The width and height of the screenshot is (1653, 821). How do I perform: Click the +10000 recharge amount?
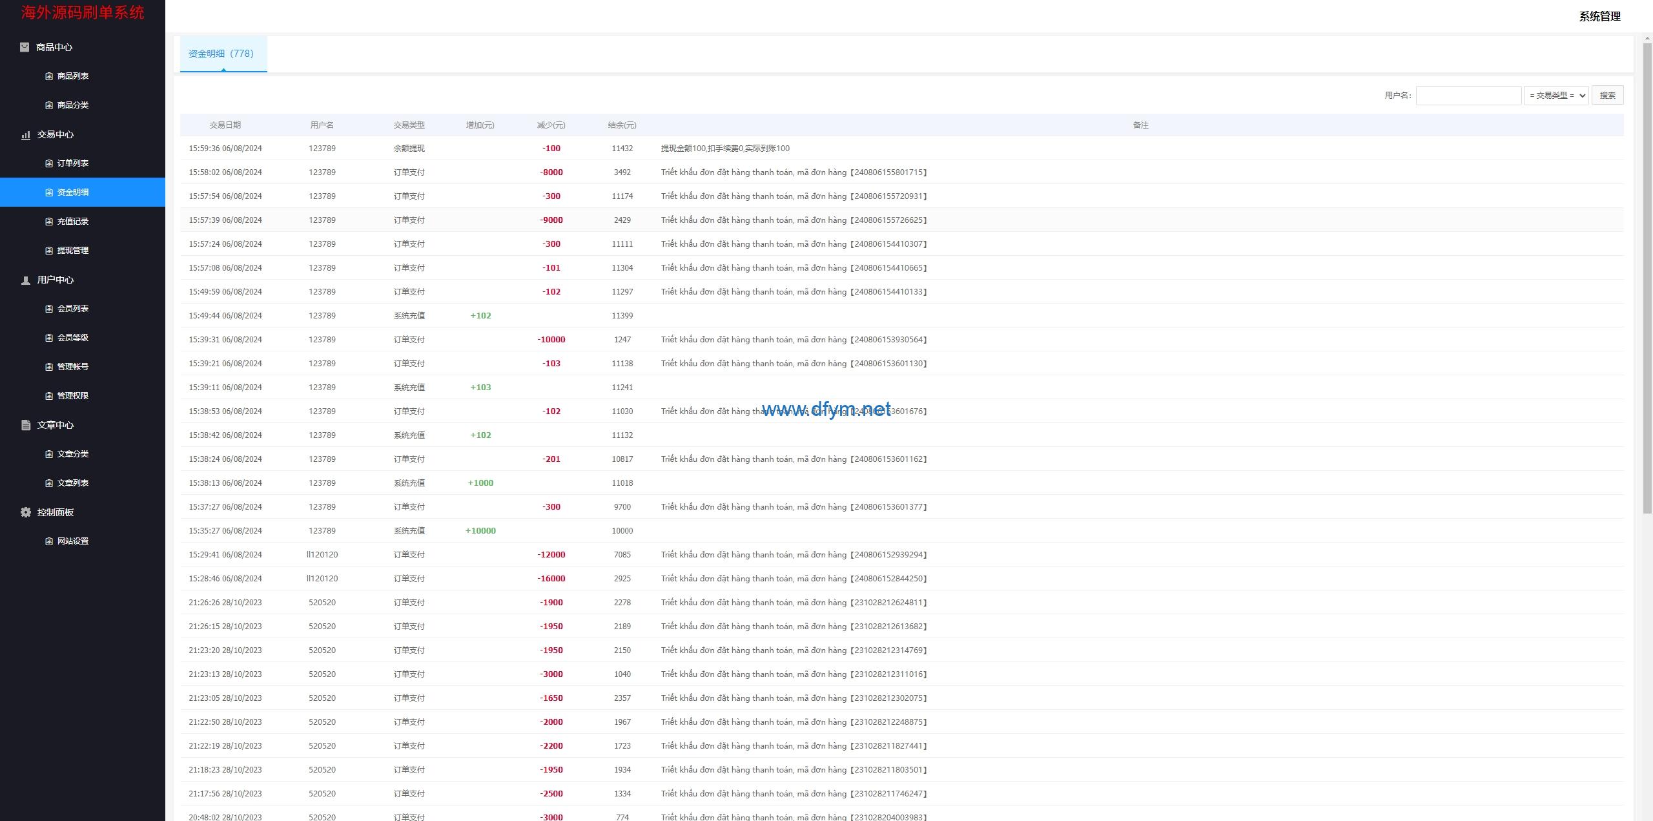click(480, 531)
